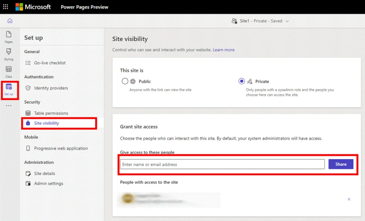Image resolution: width=365 pixels, height=221 pixels.
Task: Click the name or email address field
Action: (x=222, y=164)
